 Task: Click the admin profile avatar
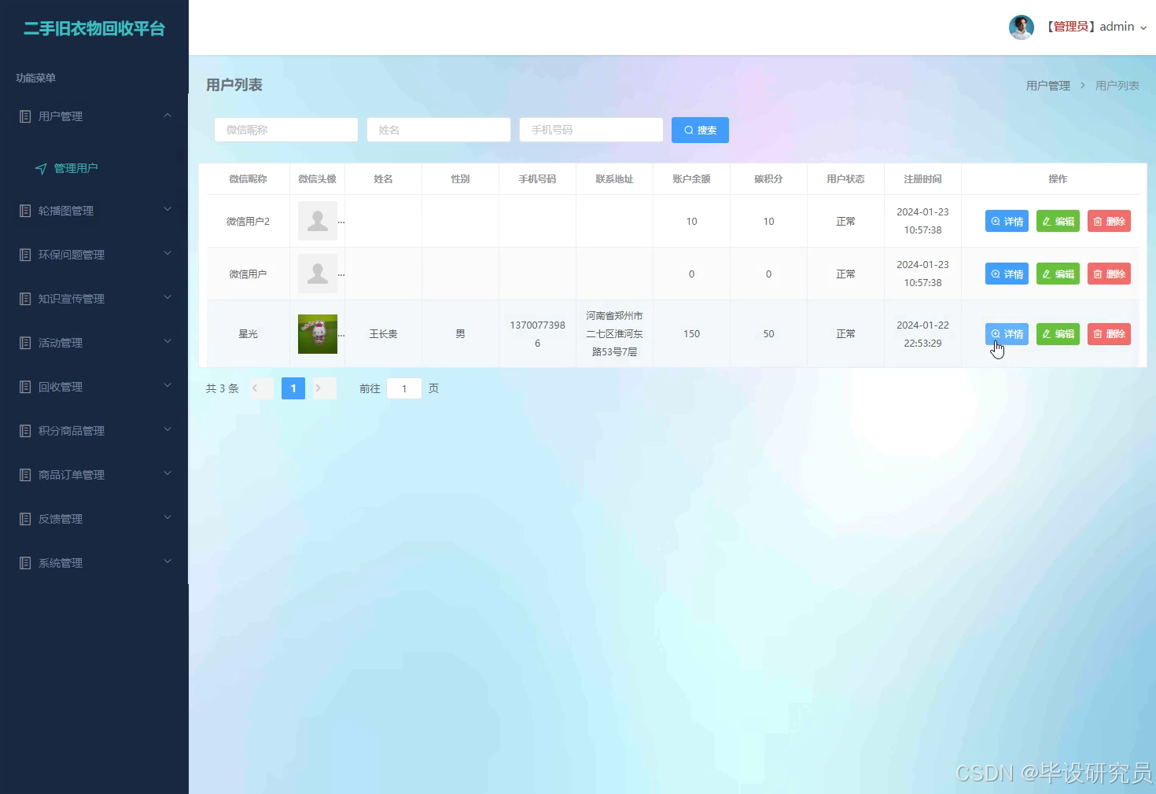1022,27
